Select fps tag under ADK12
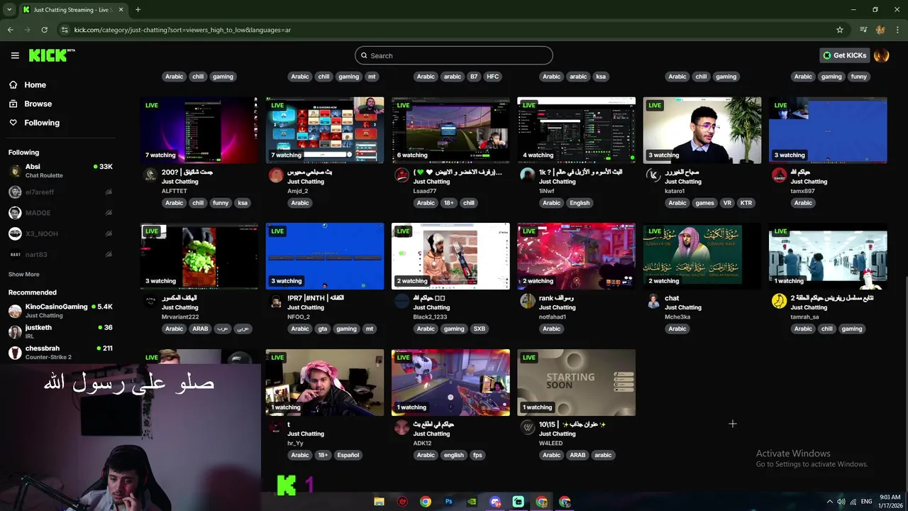The height and width of the screenshot is (511, 908). [477, 455]
